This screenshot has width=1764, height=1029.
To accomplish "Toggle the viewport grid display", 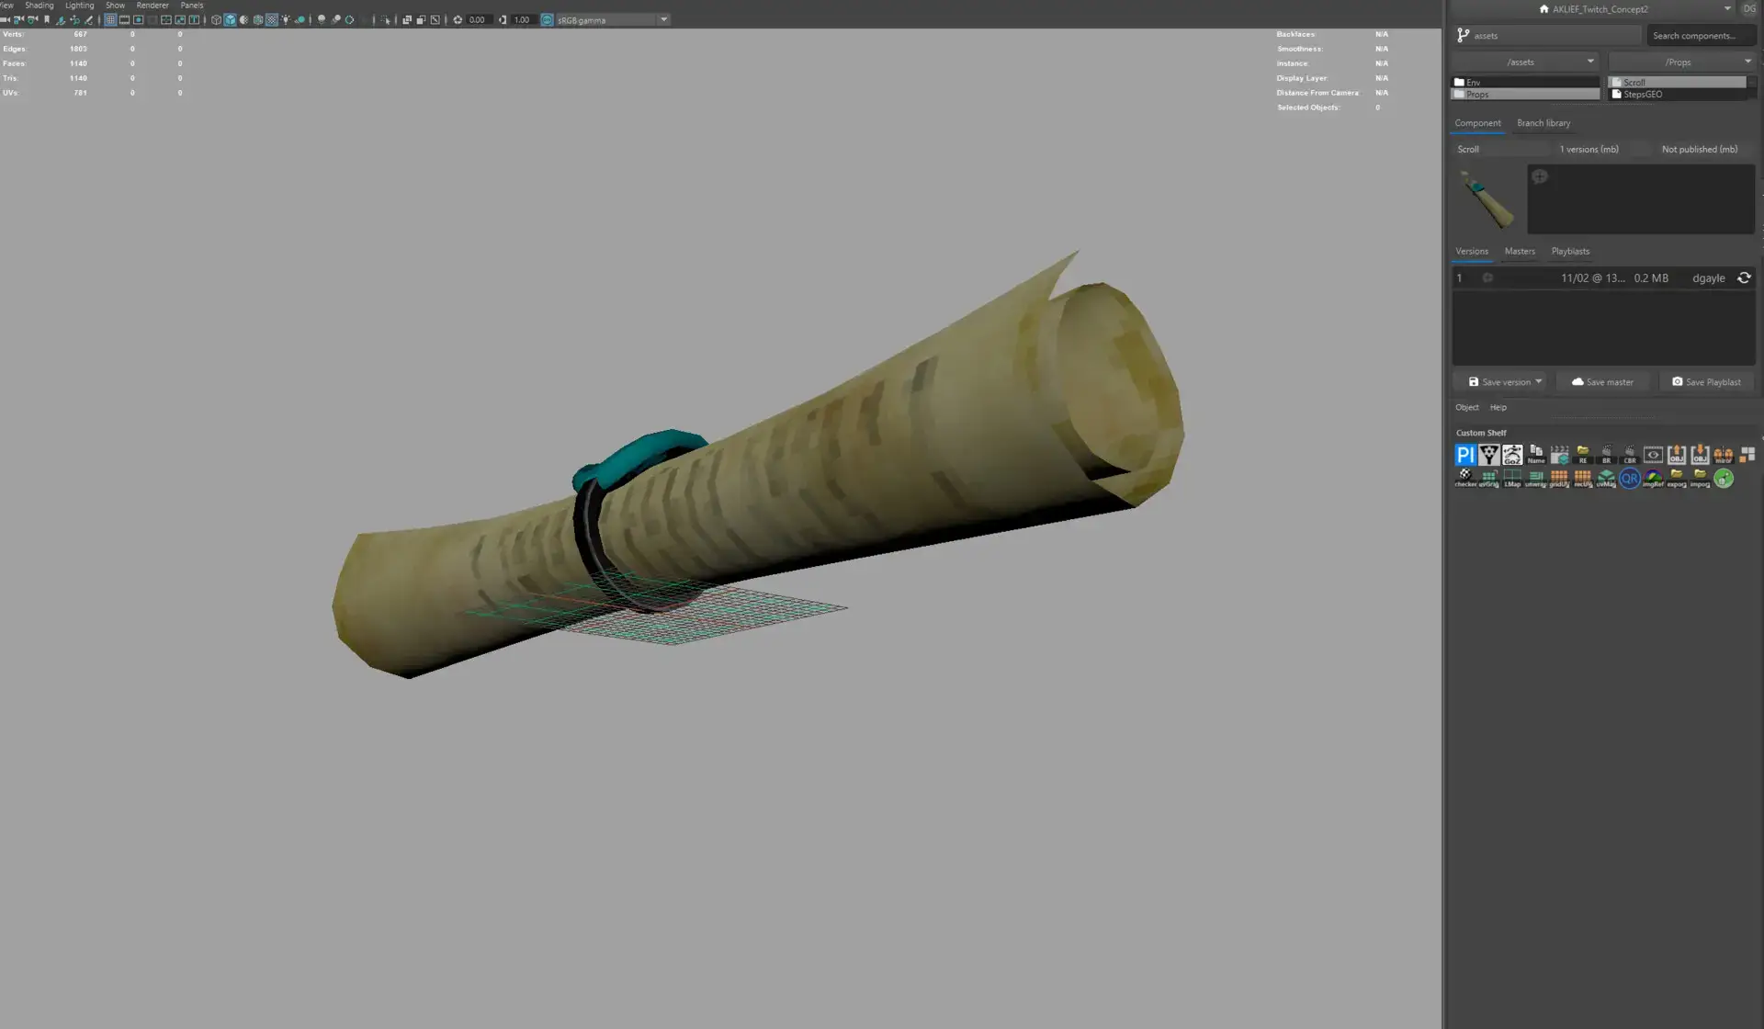I will [110, 19].
